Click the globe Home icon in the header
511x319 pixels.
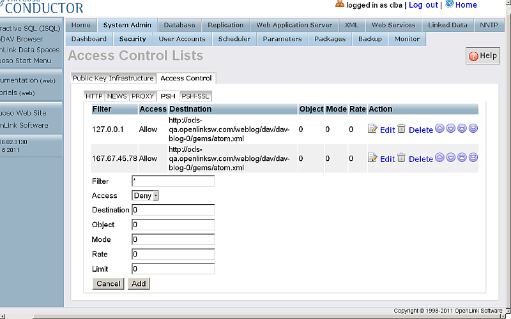(450, 4)
